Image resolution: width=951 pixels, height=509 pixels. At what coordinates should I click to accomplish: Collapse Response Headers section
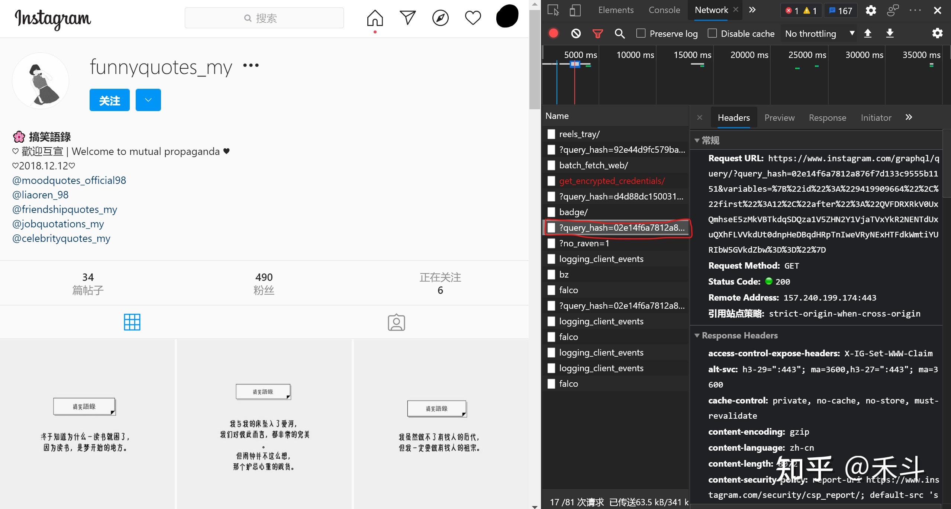[697, 335]
